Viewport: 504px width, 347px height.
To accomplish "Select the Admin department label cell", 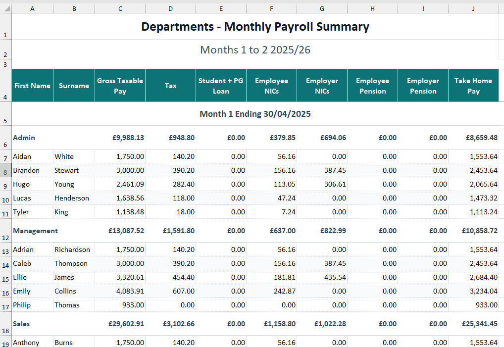I will 24,138.
